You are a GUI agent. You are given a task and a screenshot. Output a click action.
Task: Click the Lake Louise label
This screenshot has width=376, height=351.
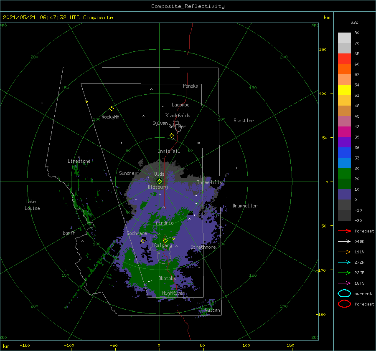(x=32, y=205)
